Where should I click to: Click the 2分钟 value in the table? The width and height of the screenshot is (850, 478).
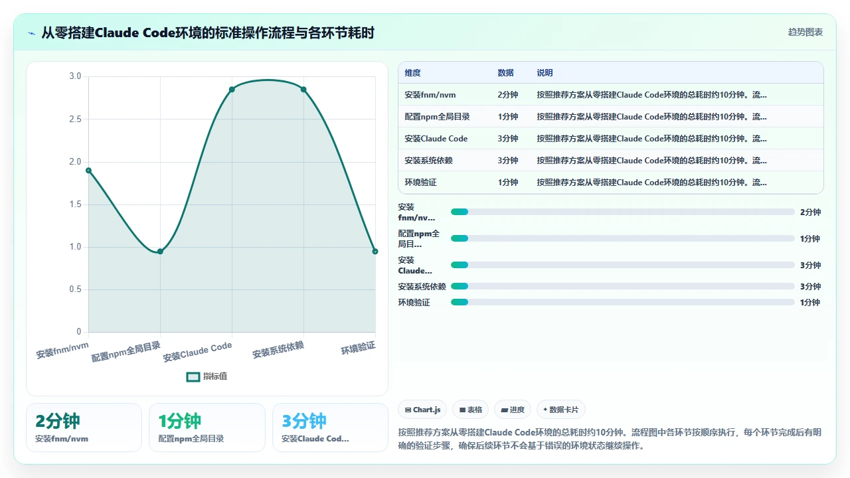508,95
